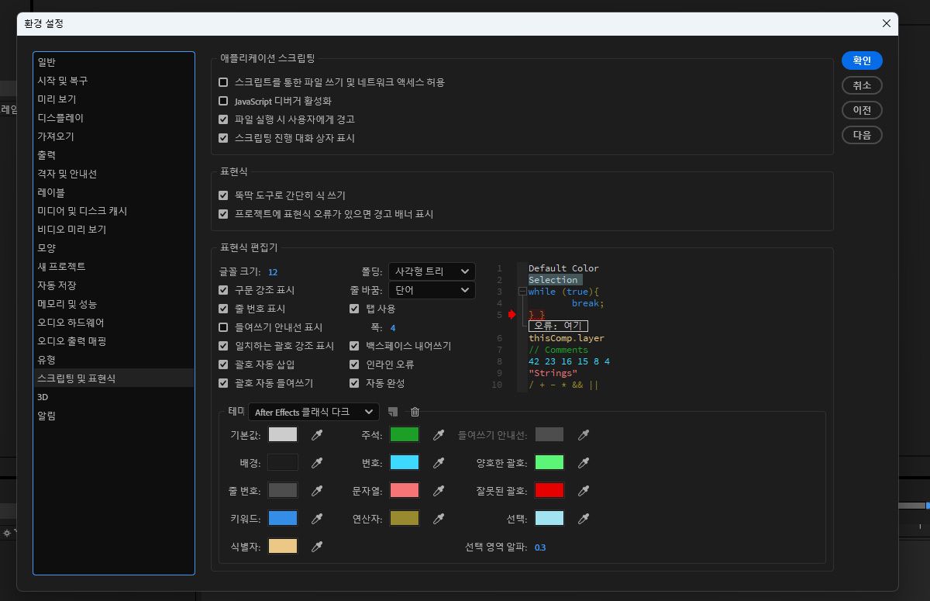Image resolution: width=930 pixels, height=601 pixels.
Task: Open the 폴딩 dropdown
Action: point(432,271)
